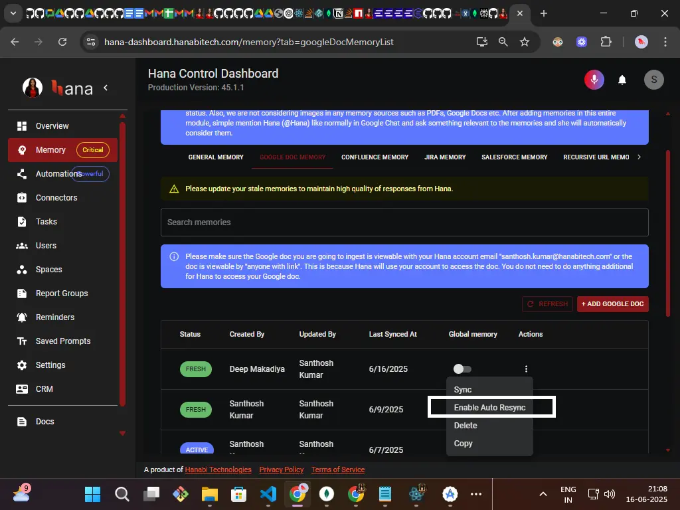Switch to Google Doc Memory tab

292,157
